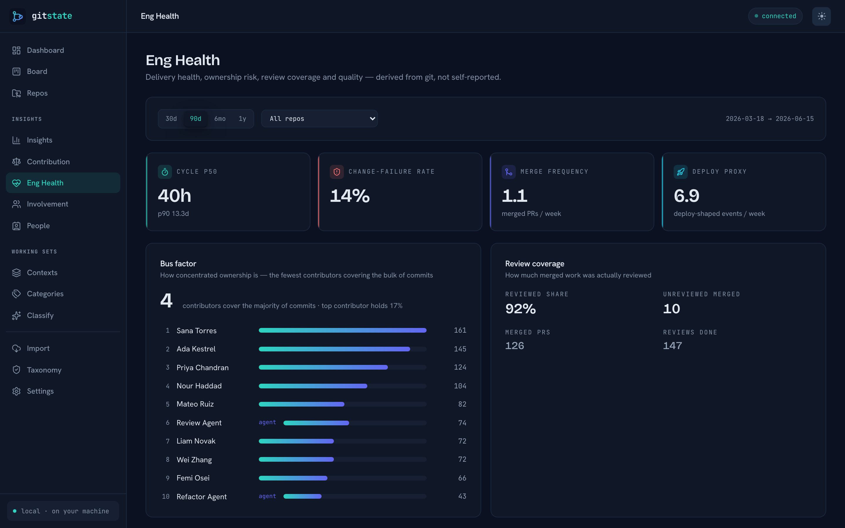Click the Reviews Done value 147

(672, 346)
